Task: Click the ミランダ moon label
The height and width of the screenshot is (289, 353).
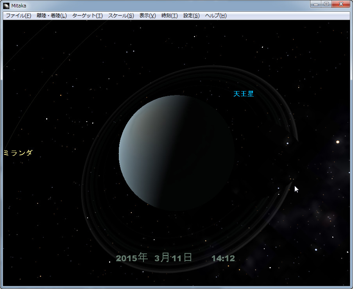Action: (18, 153)
